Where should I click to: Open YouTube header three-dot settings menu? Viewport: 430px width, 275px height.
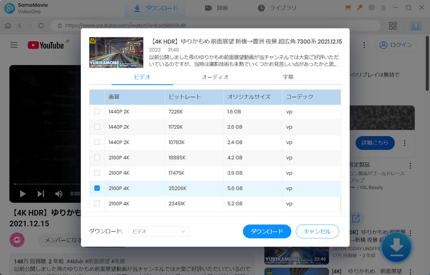(364, 45)
